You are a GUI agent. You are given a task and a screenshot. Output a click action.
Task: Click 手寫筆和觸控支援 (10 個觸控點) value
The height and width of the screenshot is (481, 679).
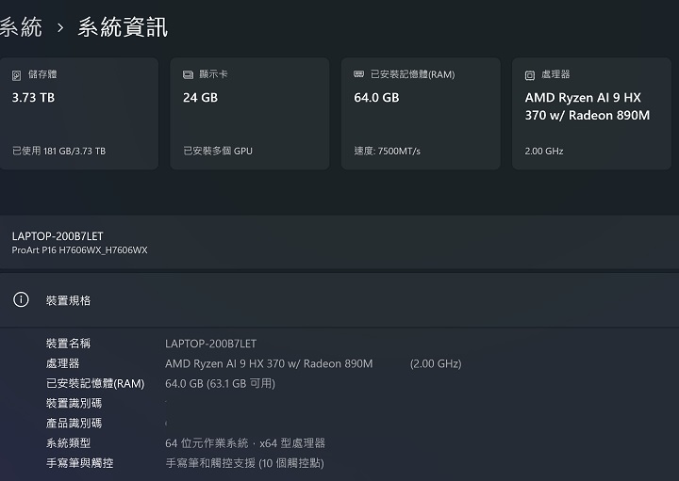[x=244, y=463]
